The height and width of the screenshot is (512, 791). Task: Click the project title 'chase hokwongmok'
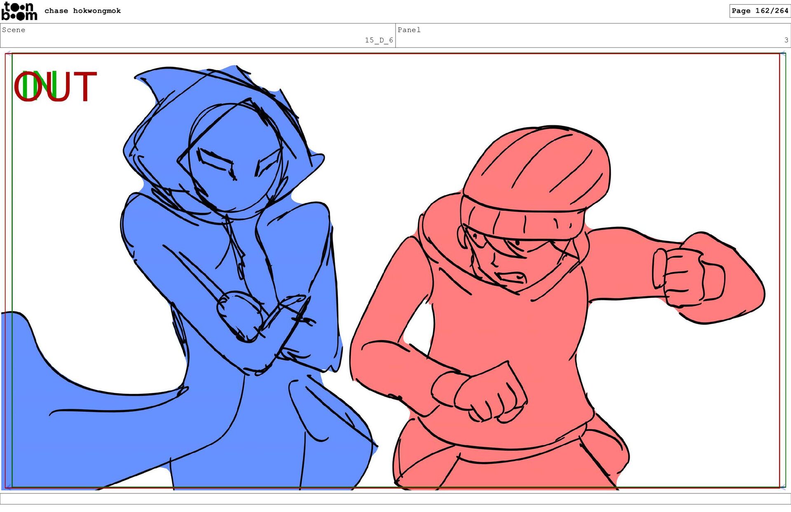pos(82,11)
